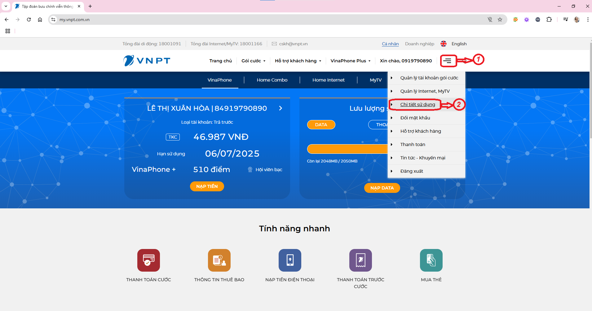Click Trang chủ navigation link
This screenshot has height=311, width=592.
pyautogui.click(x=221, y=61)
